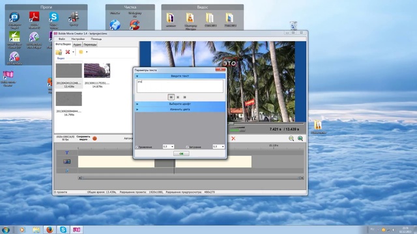Click the add media folder icon
This screenshot has height=234, width=417.
pyautogui.click(x=59, y=52)
